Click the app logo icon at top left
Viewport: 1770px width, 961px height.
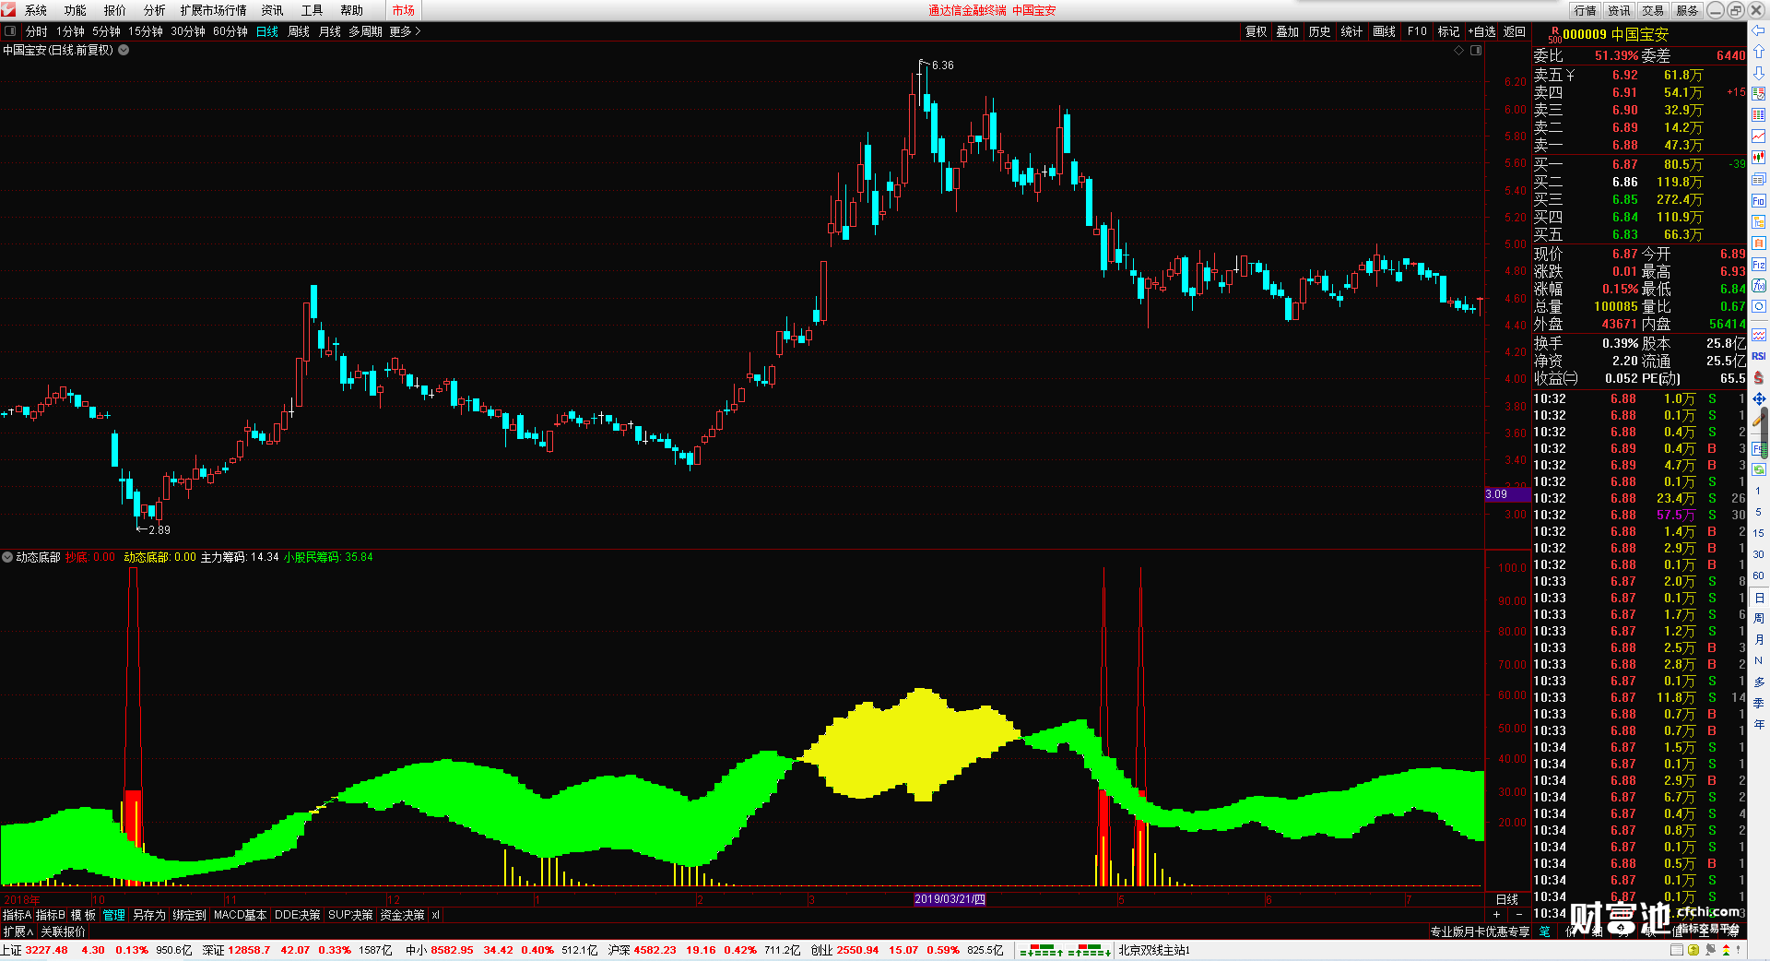(x=8, y=9)
